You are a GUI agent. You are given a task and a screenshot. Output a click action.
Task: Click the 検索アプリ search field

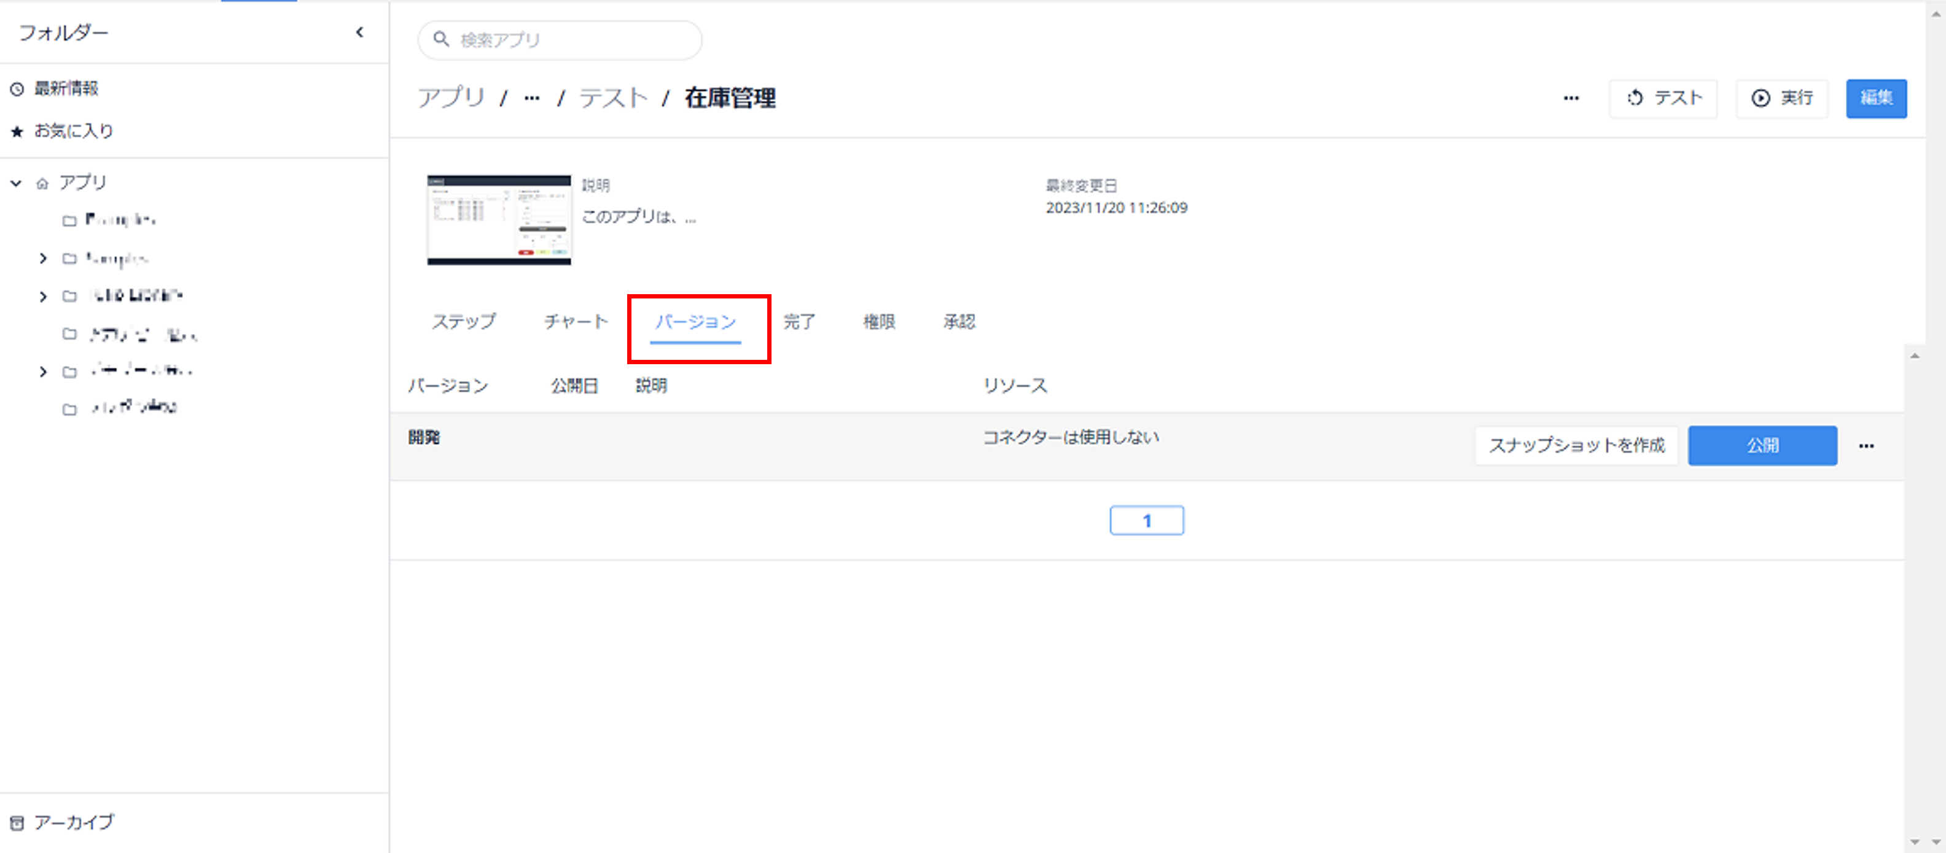[560, 40]
